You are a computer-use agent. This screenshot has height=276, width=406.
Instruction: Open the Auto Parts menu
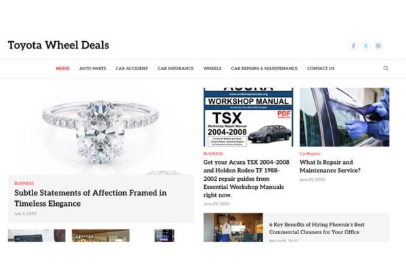click(93, 68)
